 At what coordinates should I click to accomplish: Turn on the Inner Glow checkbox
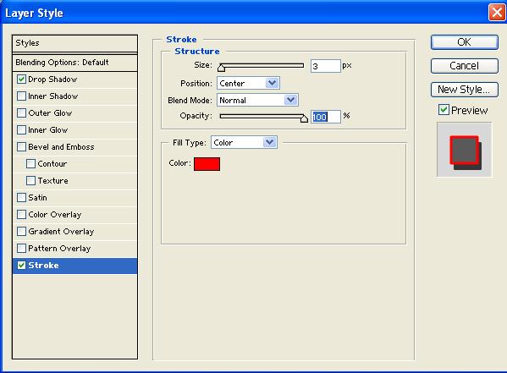tap(21, 130)
